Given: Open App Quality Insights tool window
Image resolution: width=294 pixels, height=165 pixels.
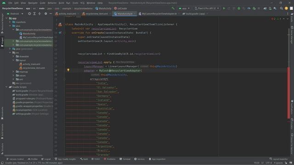Looking at the screenshot, I should point(65,159).
